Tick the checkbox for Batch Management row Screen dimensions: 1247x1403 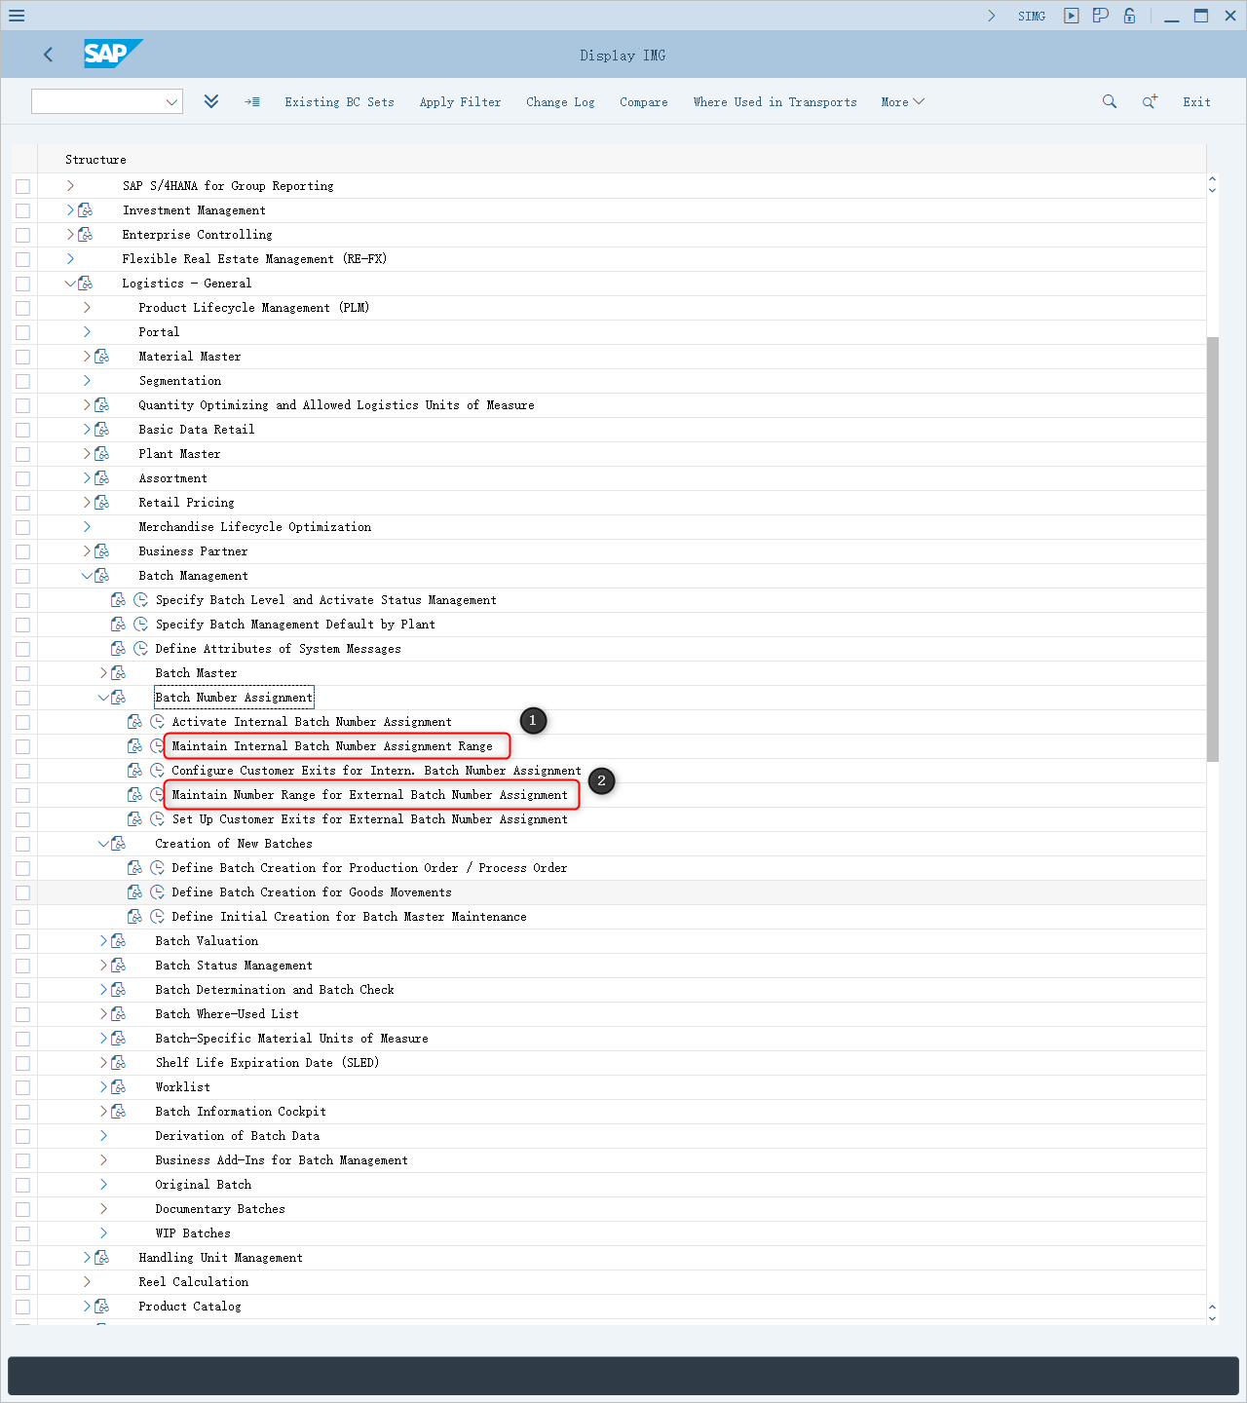(23, 576)
